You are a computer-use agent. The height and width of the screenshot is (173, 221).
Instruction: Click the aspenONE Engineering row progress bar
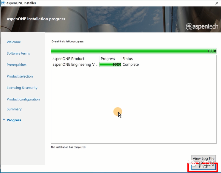[x=110, y=65]
